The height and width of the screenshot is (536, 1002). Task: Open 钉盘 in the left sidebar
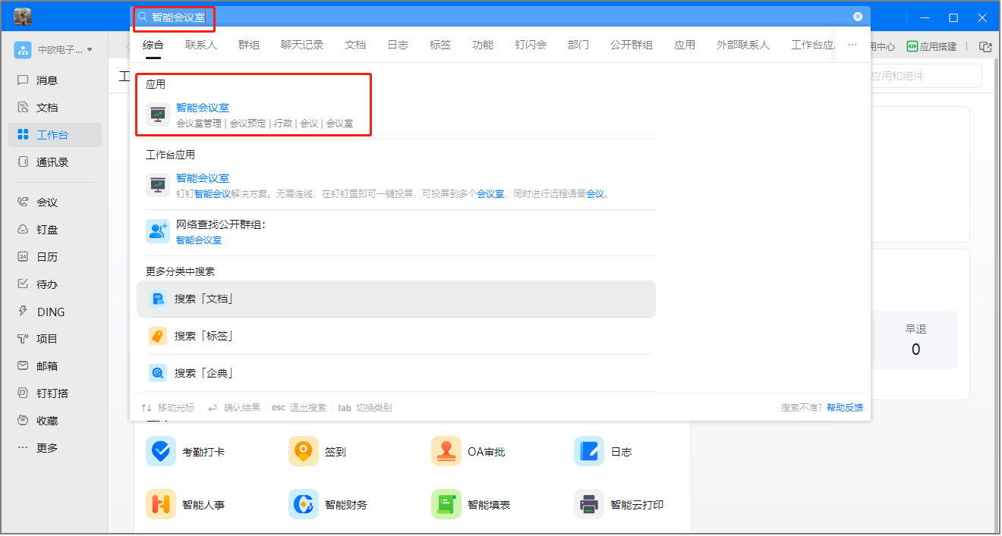tap(47, 230)
